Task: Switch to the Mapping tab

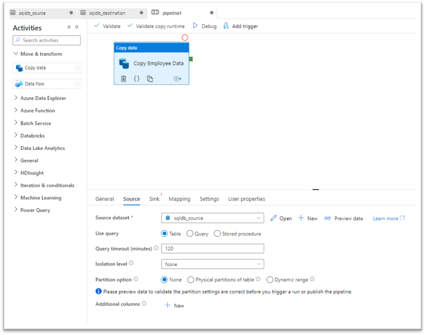Action: pyautogui.click(x=179, y=198)
